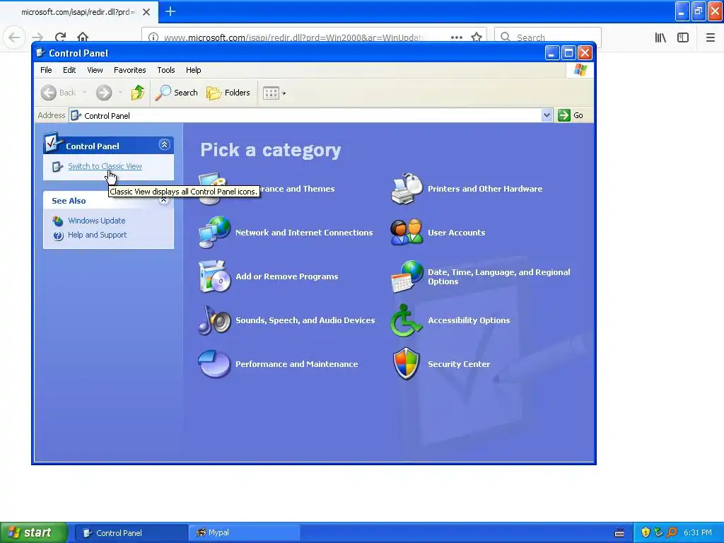Screen dimensions: 724x543
Task: Open the File menu
Action: (x=46, y=70)
